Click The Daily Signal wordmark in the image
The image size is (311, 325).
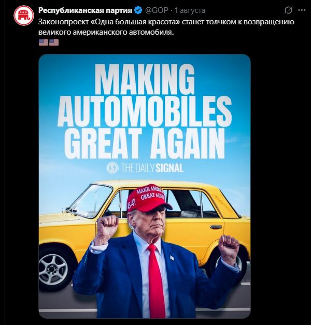pos(152,168)
